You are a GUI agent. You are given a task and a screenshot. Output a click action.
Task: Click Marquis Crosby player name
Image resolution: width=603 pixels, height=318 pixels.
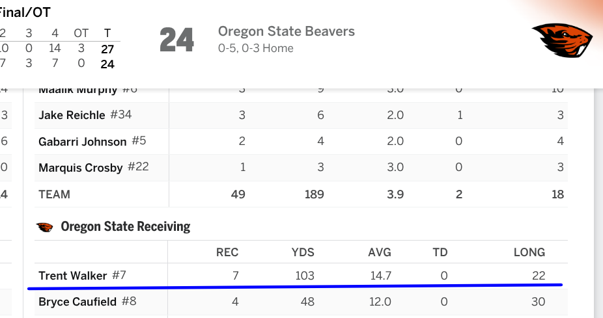click(x=80, y=167)
